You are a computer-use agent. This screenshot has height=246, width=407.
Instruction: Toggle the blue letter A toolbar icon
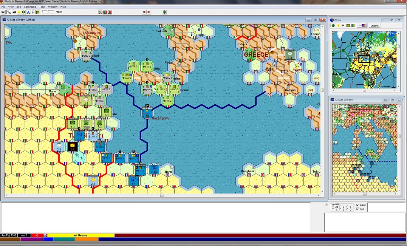pos(28,12)
